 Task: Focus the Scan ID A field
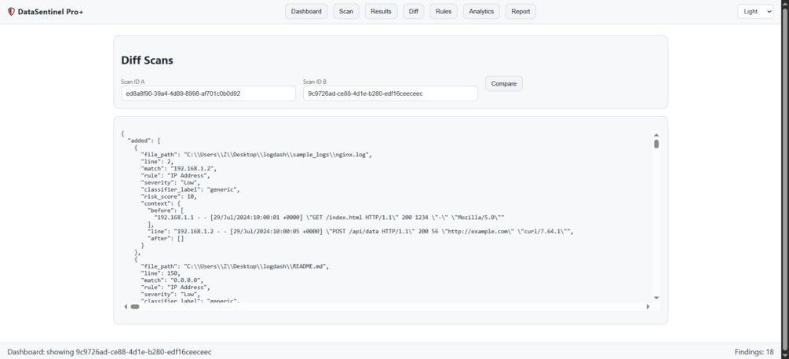click(208, 93)
